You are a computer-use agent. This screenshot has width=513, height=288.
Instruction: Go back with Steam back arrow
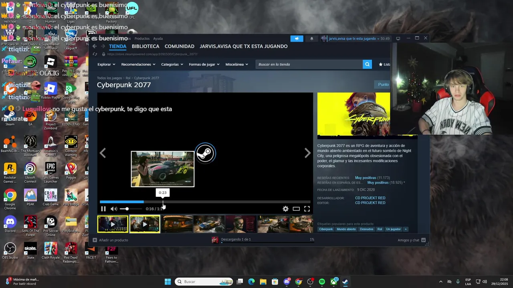point(95,46)
